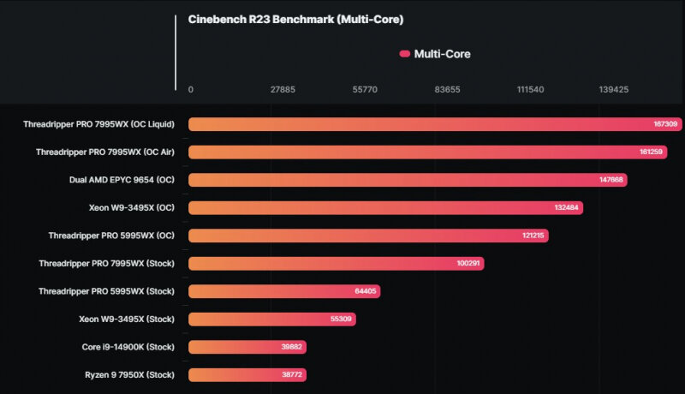Click the Ryzen 9 7950X (Stock) bar
This screenshot has width=685, height=394.
pyautogui.click(x=247, y=375)
